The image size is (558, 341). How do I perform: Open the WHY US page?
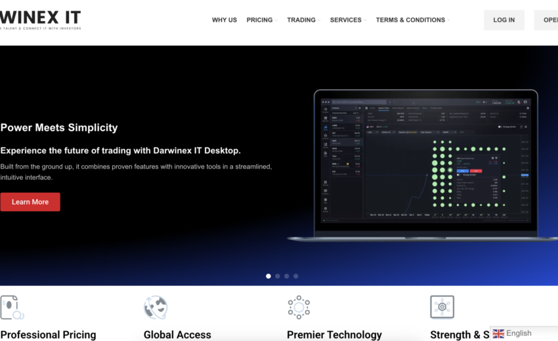tap(225, 20)
